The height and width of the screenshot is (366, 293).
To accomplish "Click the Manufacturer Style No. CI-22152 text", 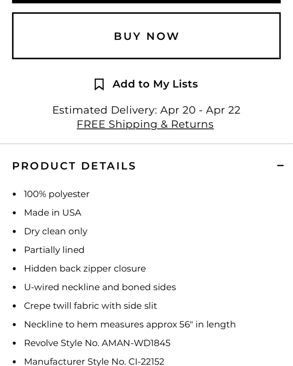I will [x=94, y=362].
